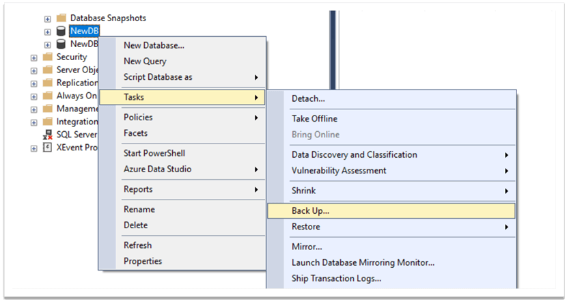Click the Server Objects folder icon

pyautogui.click(x=47, y=70)
